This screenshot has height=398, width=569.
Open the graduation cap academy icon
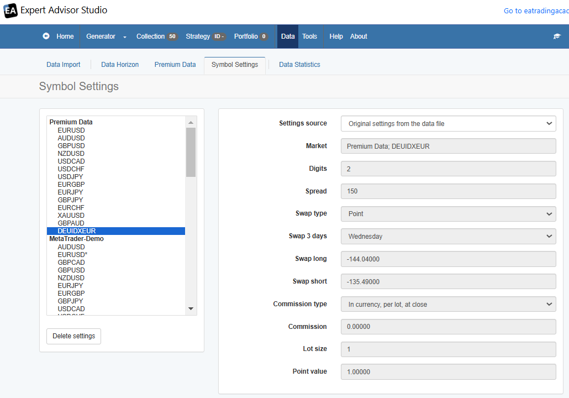[x=557, y=36]
